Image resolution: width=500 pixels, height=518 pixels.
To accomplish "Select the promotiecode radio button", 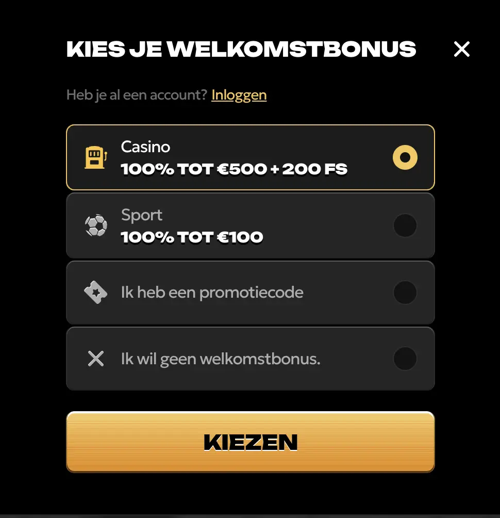I will pos(405,292).
